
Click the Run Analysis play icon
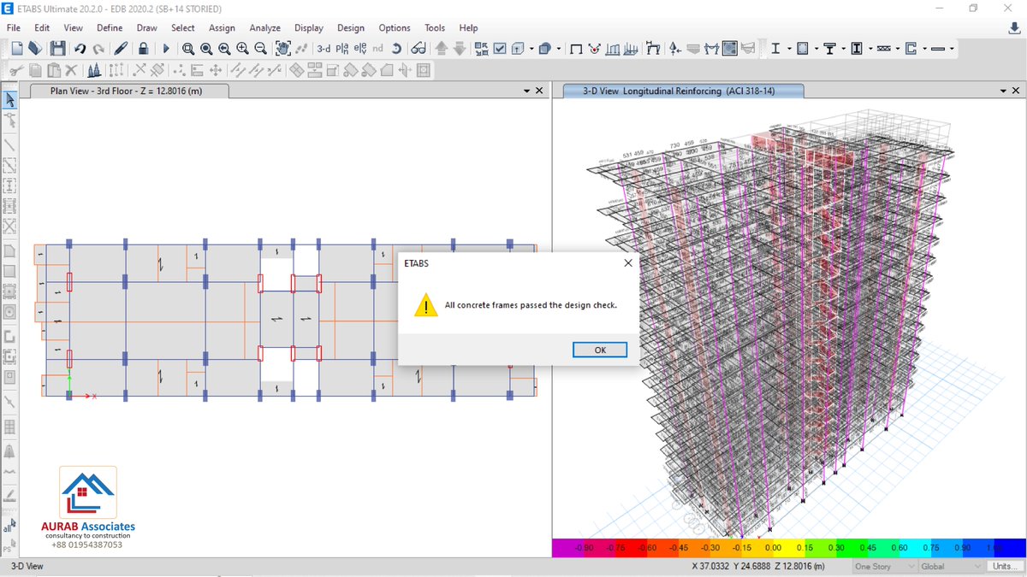(166, 49)
